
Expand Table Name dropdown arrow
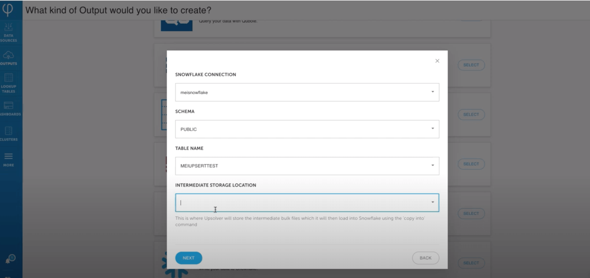coord(433,165)
